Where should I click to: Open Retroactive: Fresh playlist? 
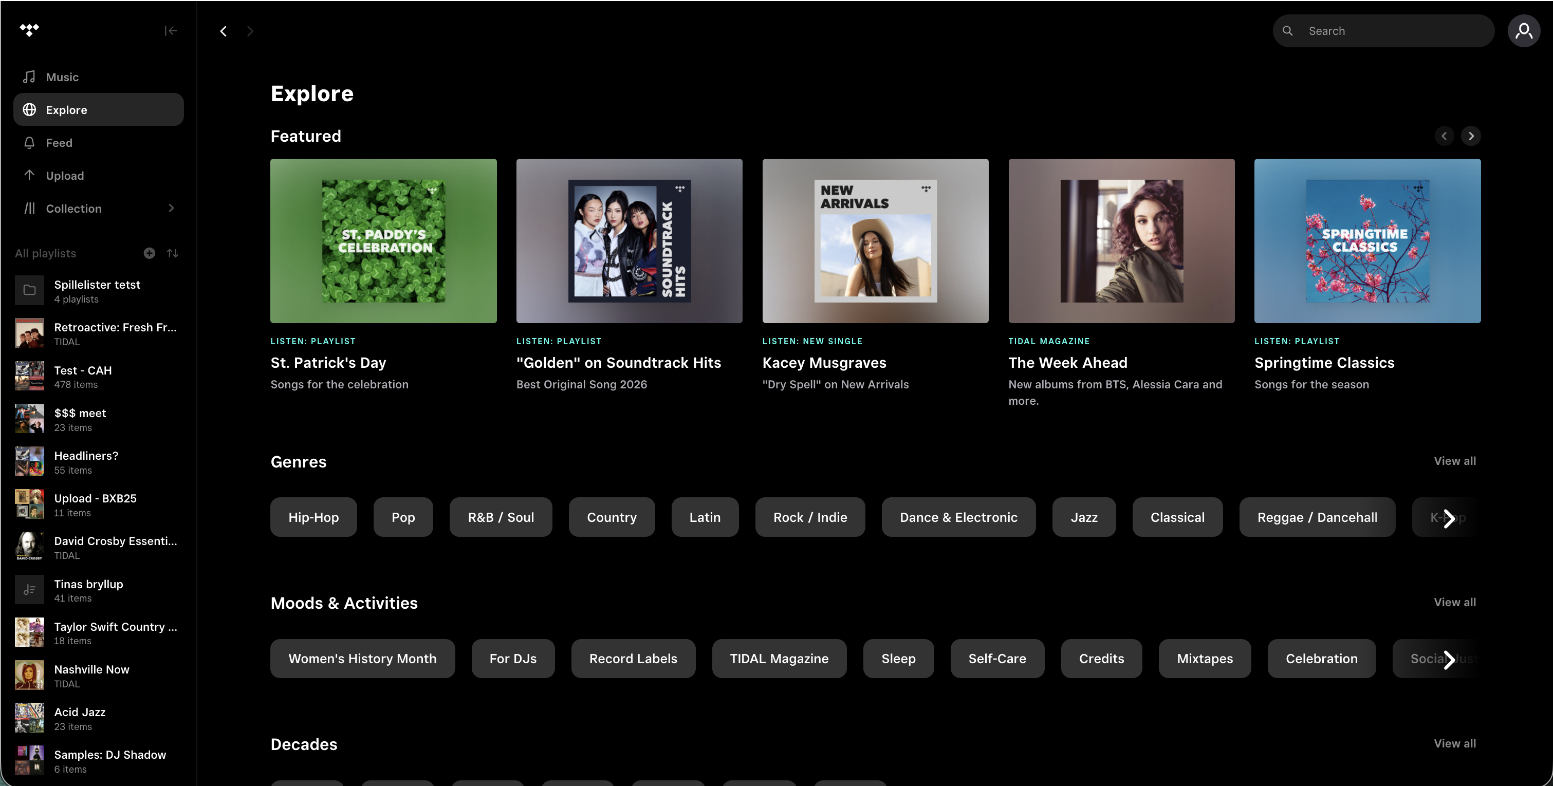click(x=98, y=334)
